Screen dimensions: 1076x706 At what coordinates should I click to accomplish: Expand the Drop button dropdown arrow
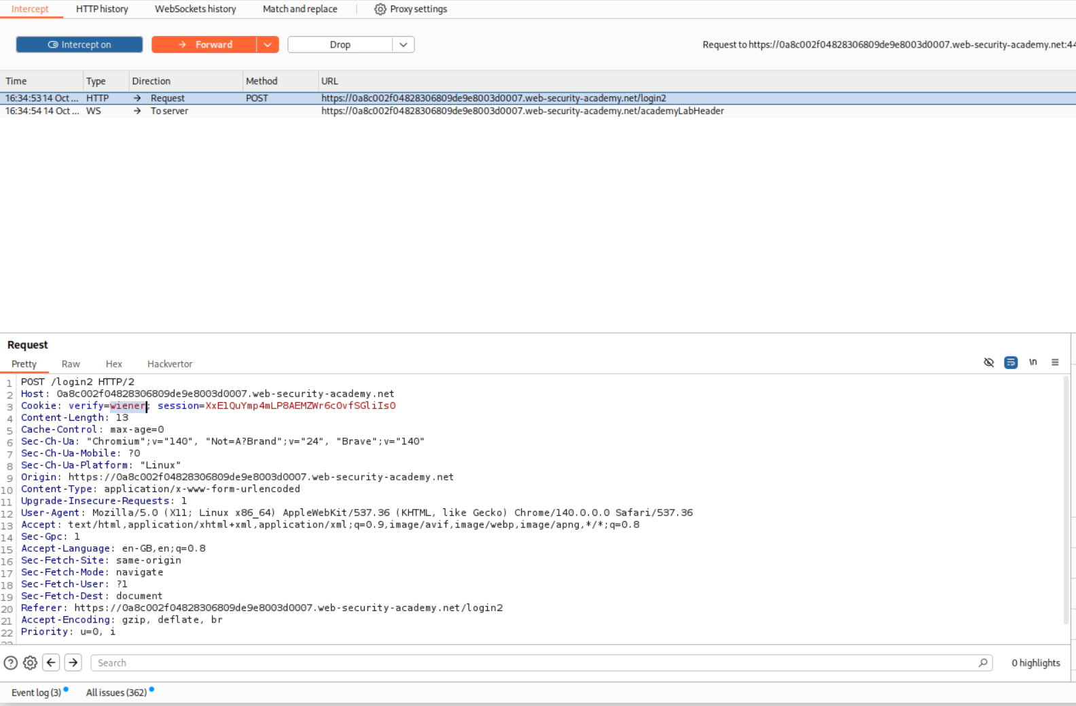[403, 45]
